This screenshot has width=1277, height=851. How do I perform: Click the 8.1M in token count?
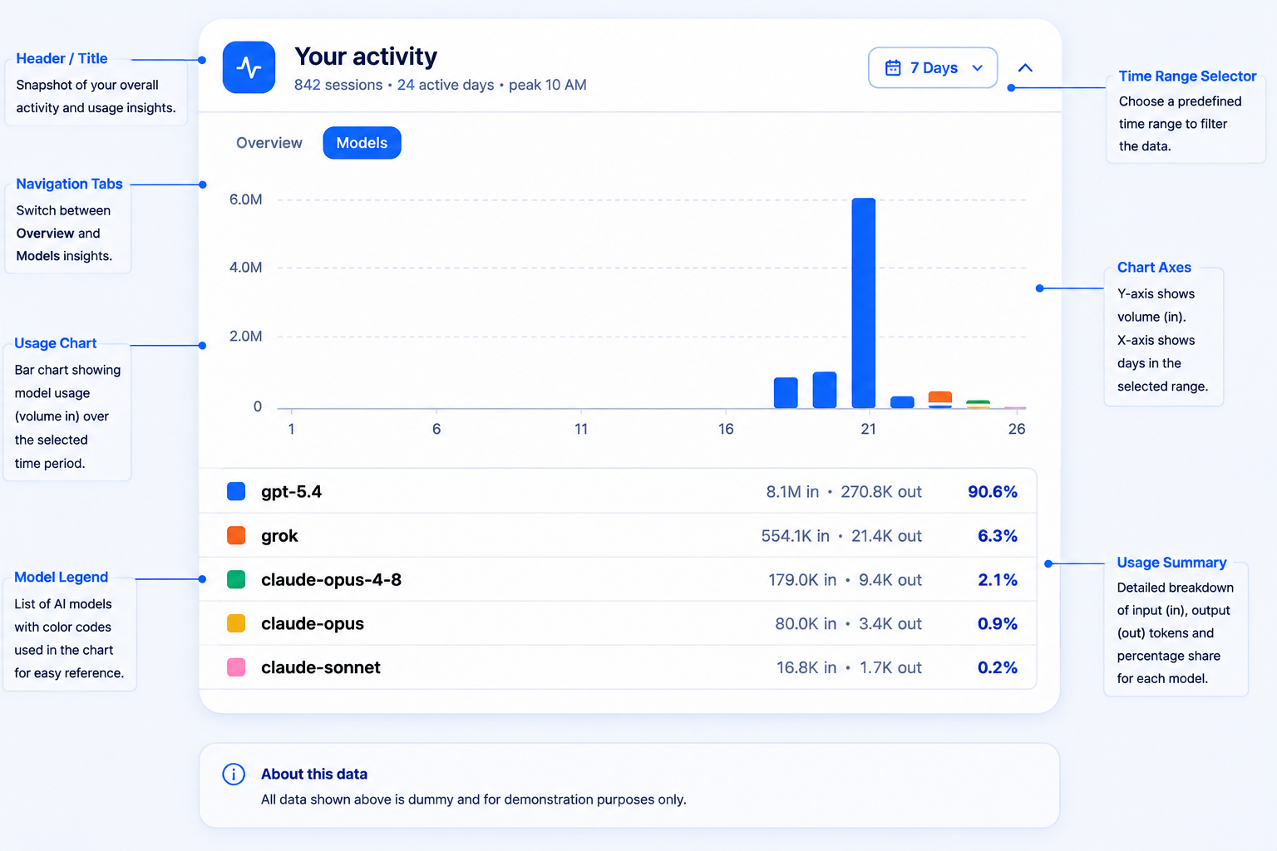792,492
